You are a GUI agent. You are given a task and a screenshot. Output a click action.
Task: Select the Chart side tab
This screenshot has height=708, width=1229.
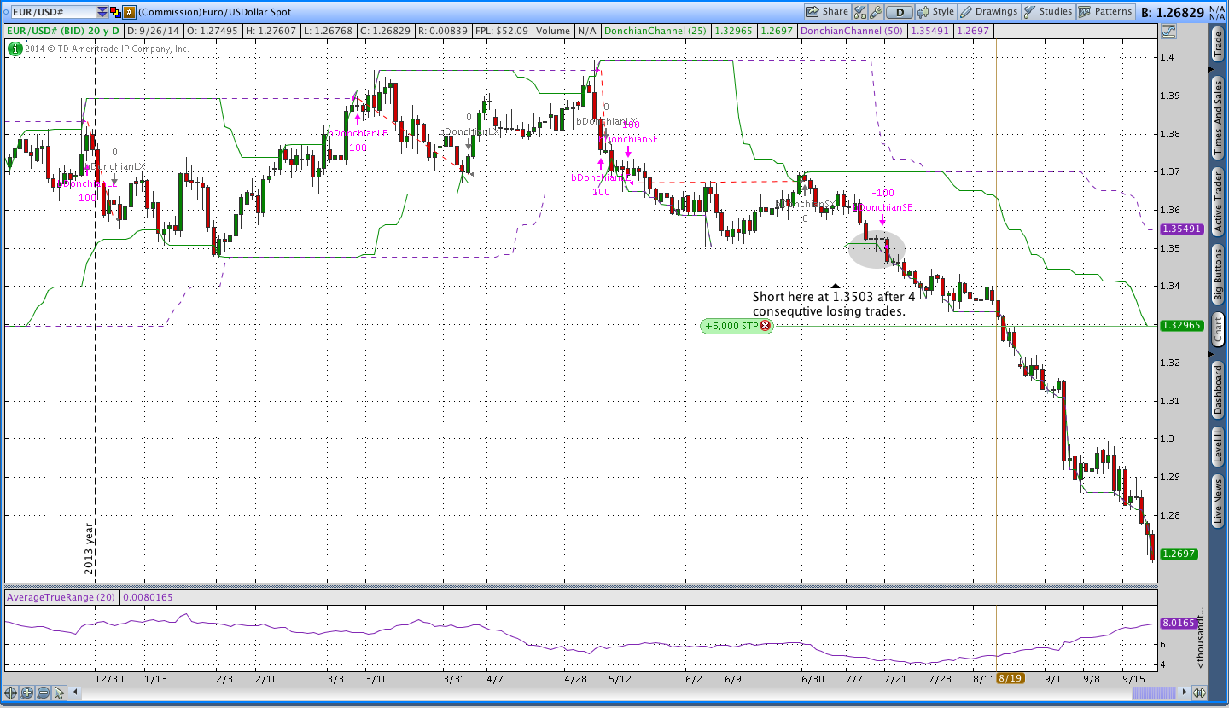click(1218, 328)
